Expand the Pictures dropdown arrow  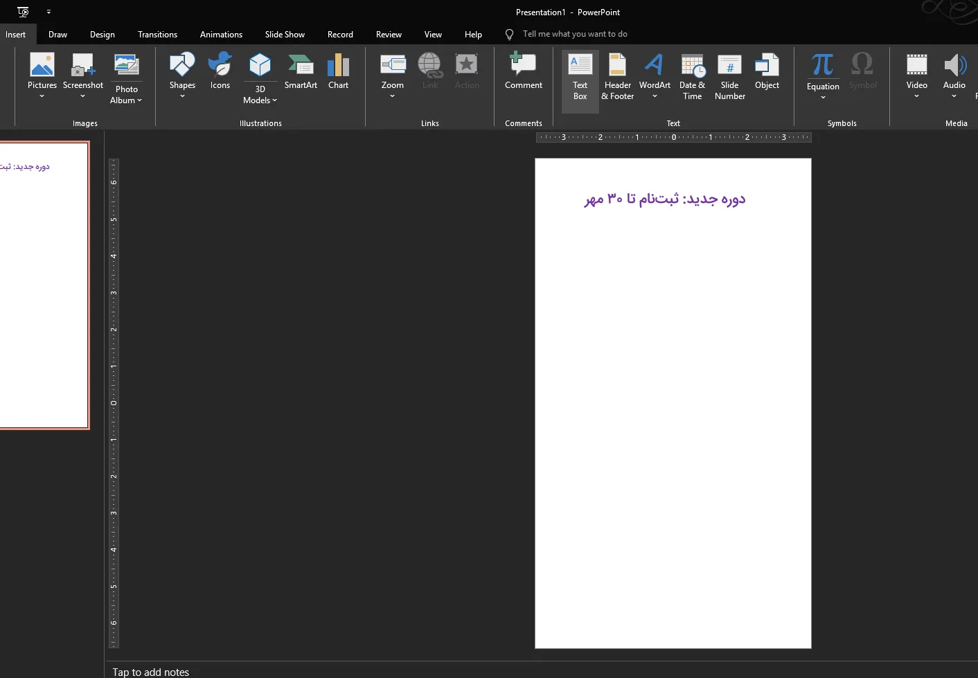42,96
